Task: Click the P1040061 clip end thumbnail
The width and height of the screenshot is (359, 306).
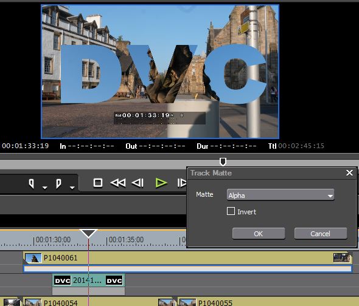Action: (x=341, y=258)
